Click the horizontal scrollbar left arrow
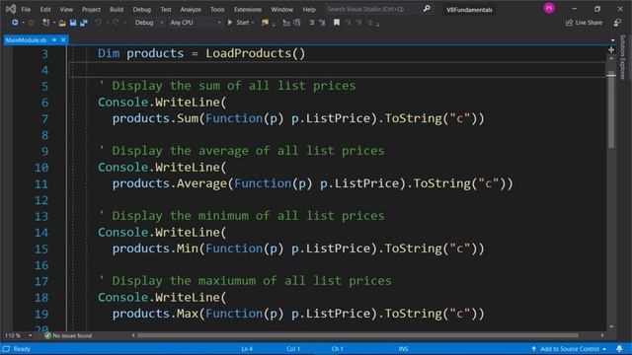 (133, 335)
